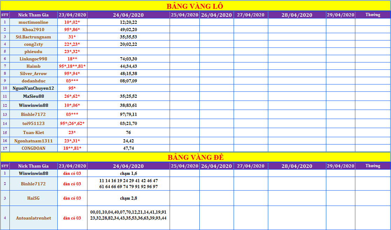Click the "chạm 1,6" cell
Screen dimensions: 391x230
click(x=128, y=173)
